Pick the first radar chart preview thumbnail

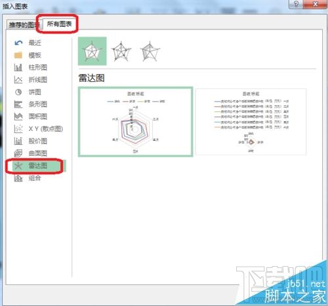pos(136,122)
